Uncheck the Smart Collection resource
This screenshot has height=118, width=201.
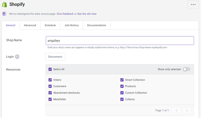point(122,80)
